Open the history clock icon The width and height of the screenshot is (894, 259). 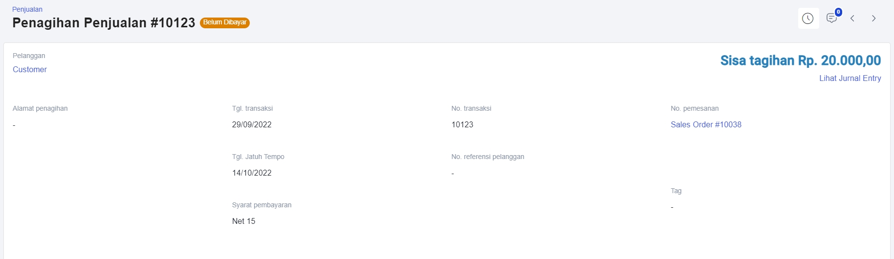(x=808, y=19)
